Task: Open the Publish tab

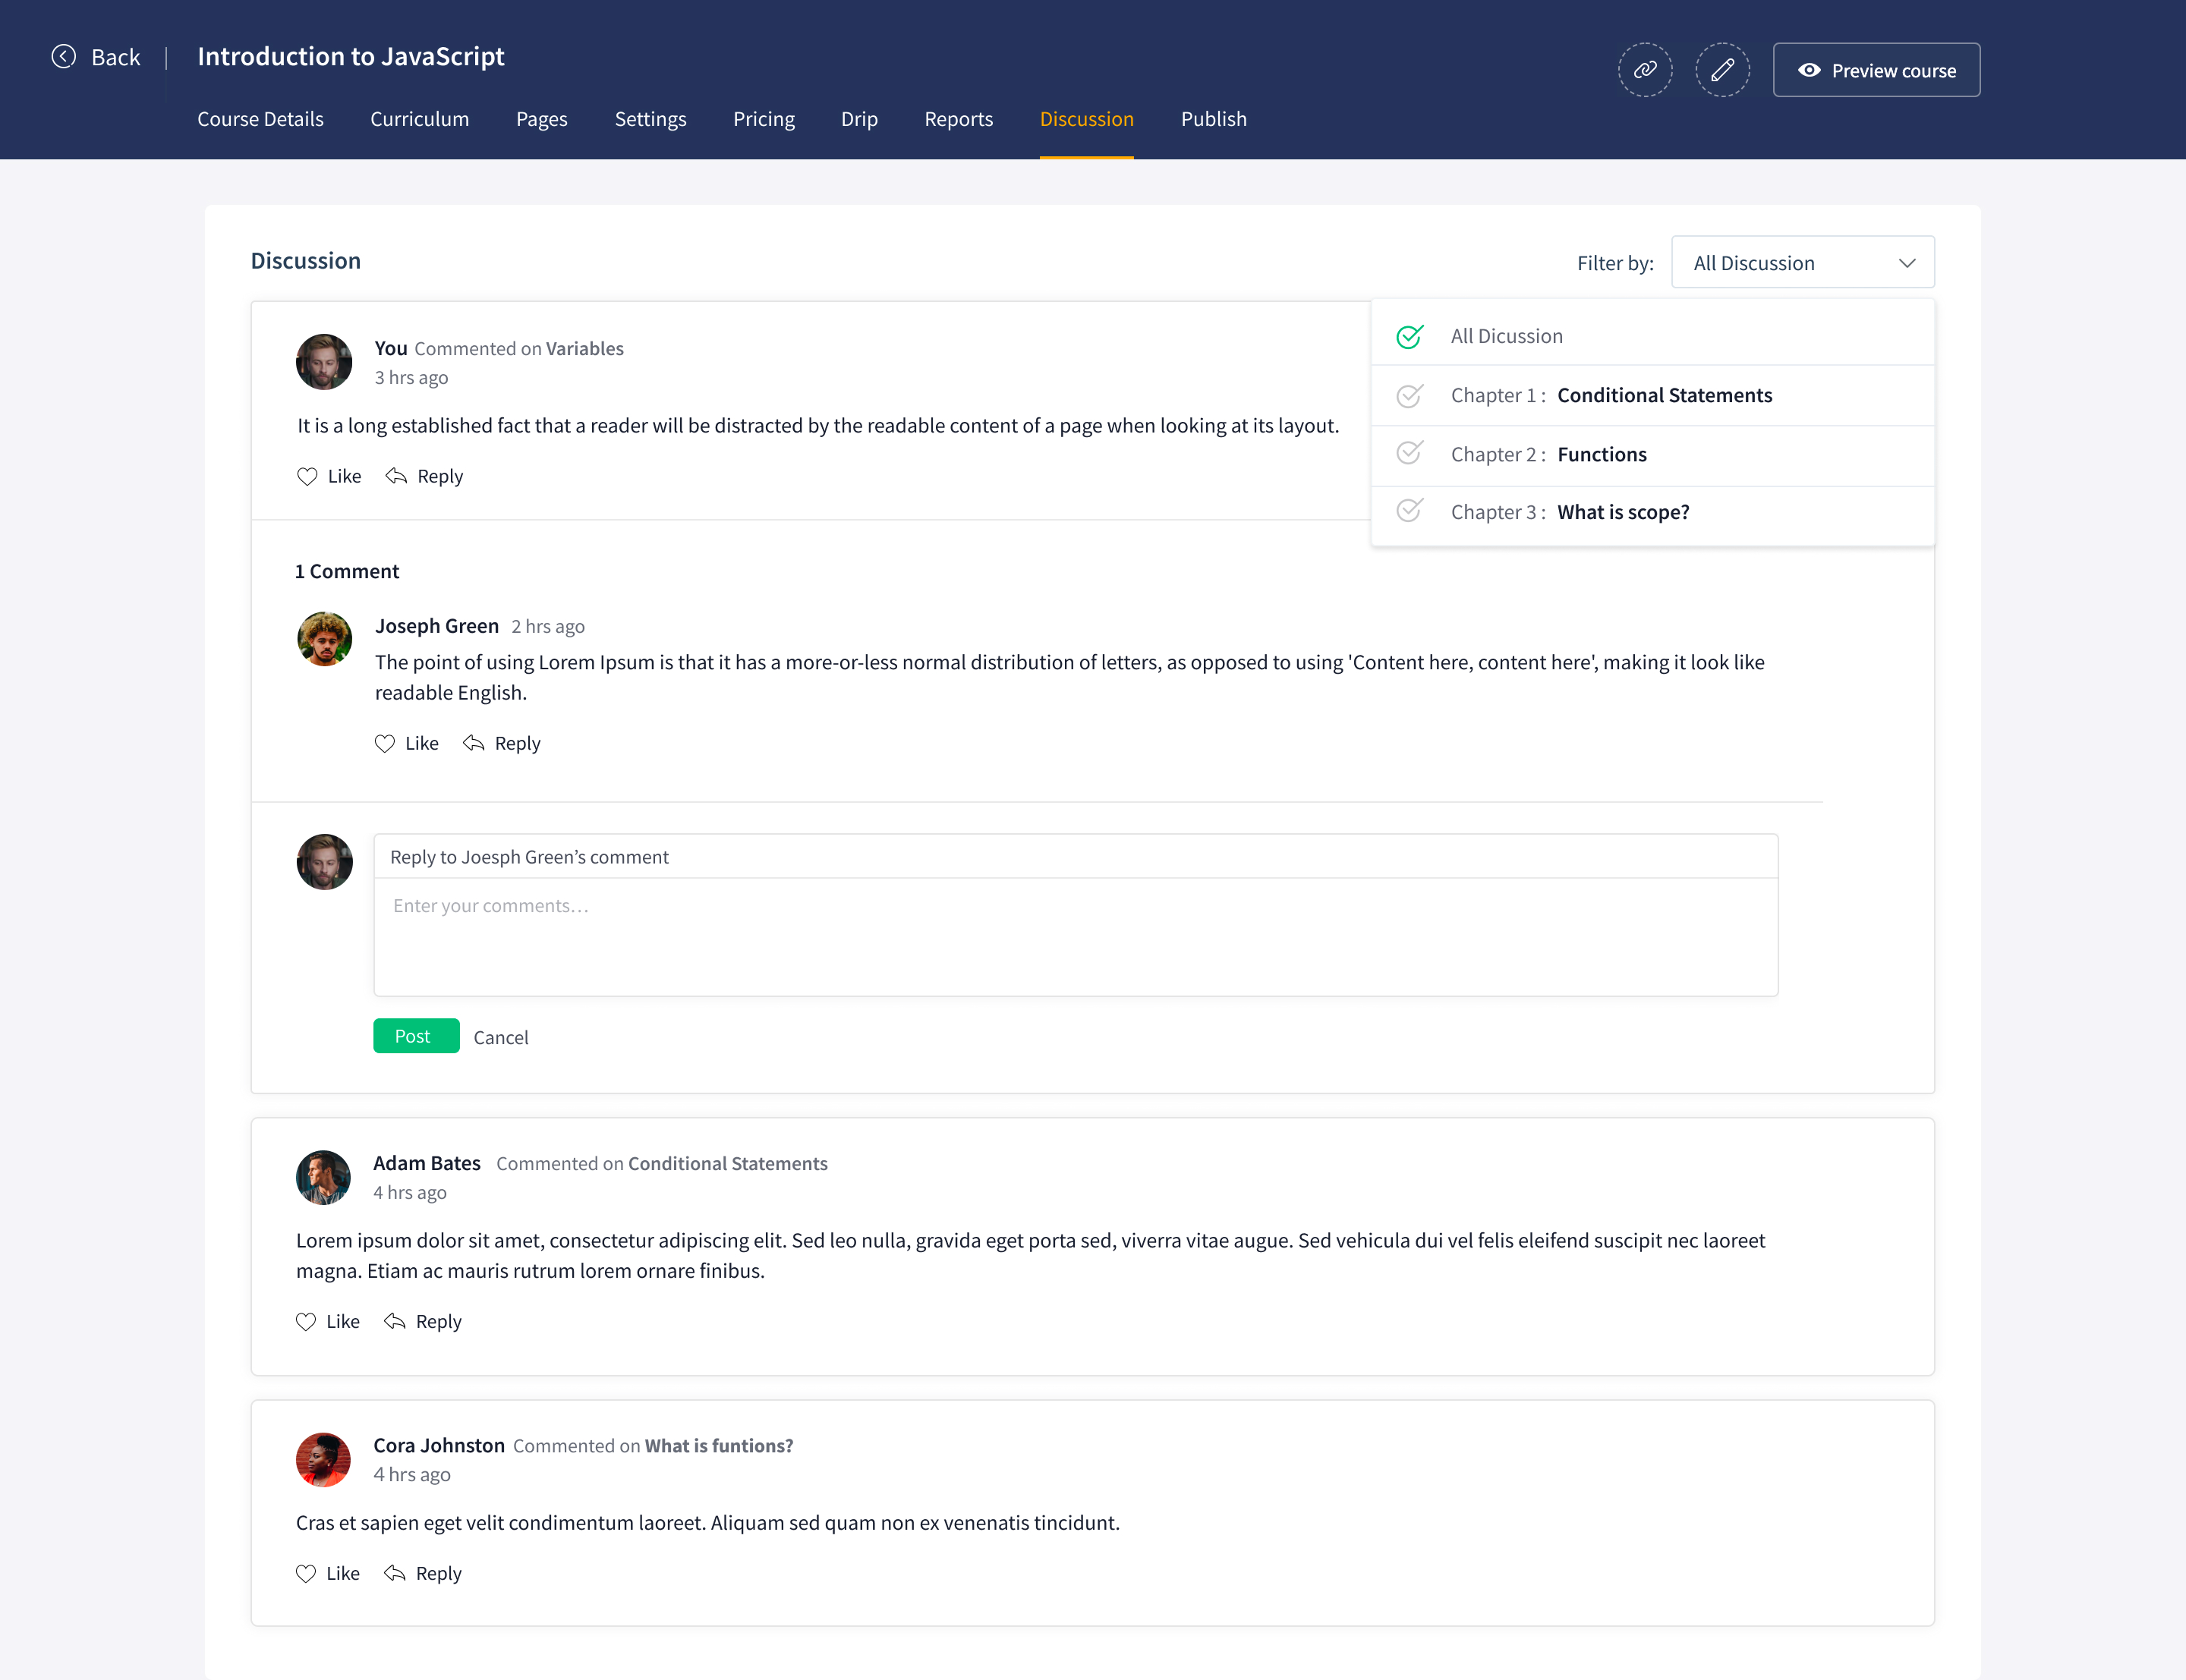Action: [x=1213, y=119]
